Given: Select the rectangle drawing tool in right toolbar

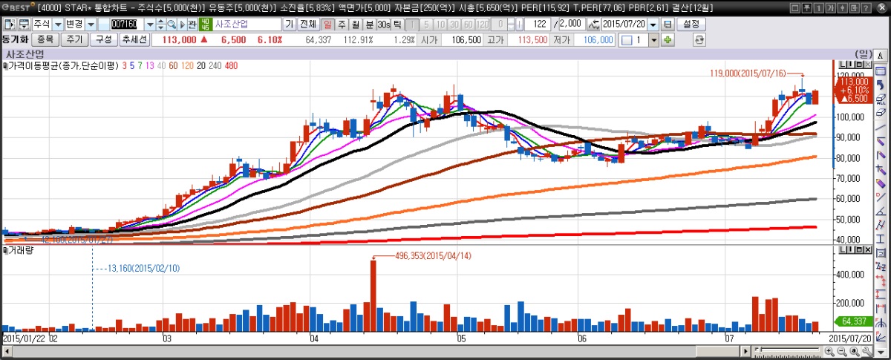Looking at the screenshot, I should [881, 71].
